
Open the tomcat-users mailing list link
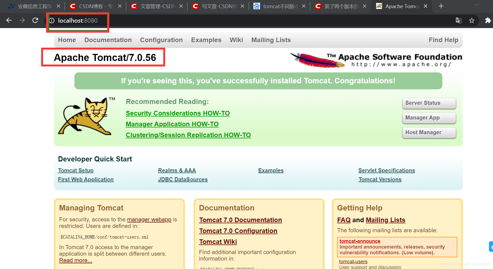[353, 262]
